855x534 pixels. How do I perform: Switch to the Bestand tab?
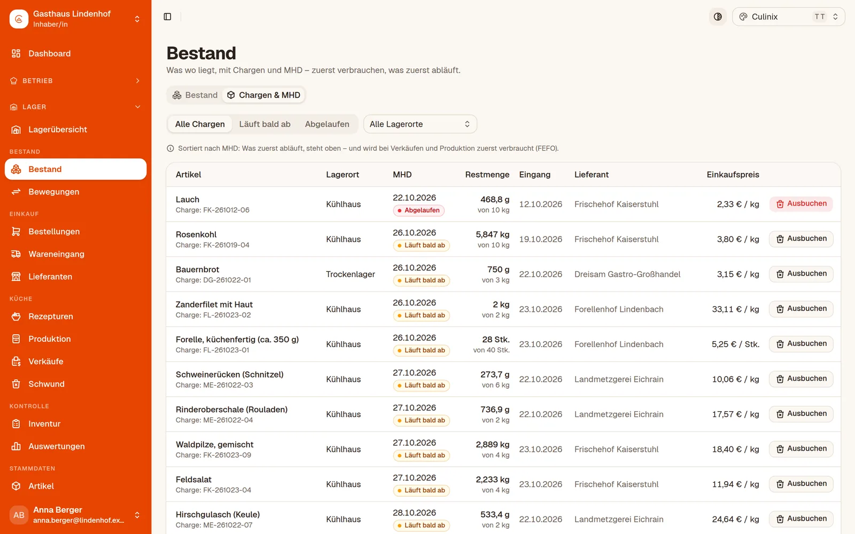(195, 95)
